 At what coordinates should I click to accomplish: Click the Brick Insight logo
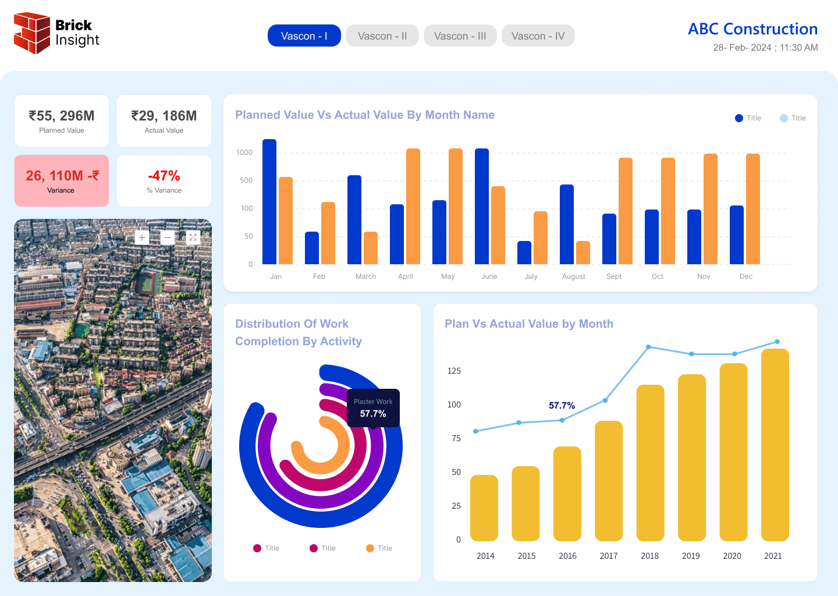point(56,33)
